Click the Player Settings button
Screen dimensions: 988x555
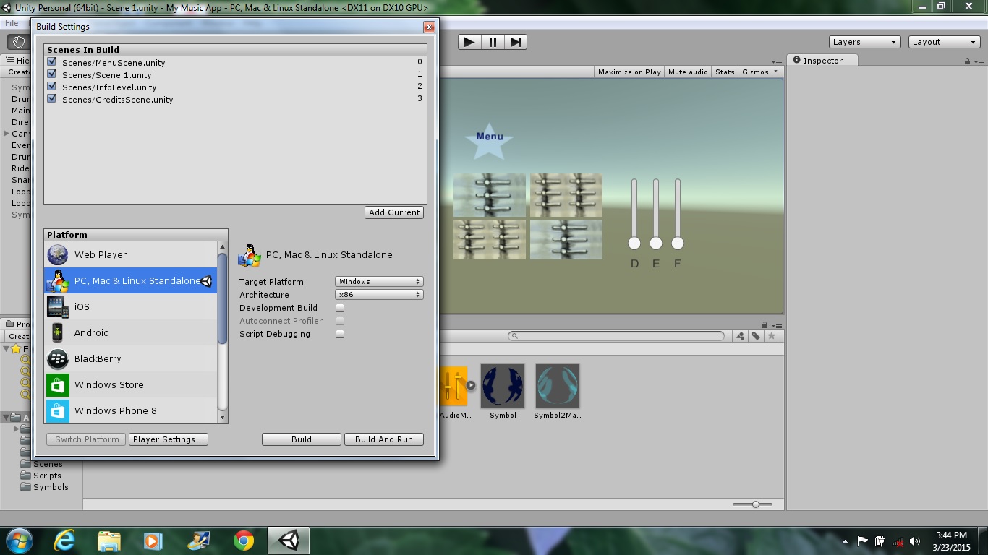tap(169, 439)
